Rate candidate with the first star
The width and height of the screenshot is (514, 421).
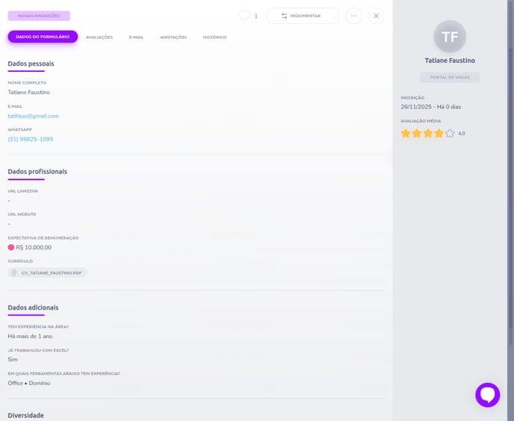406,133
